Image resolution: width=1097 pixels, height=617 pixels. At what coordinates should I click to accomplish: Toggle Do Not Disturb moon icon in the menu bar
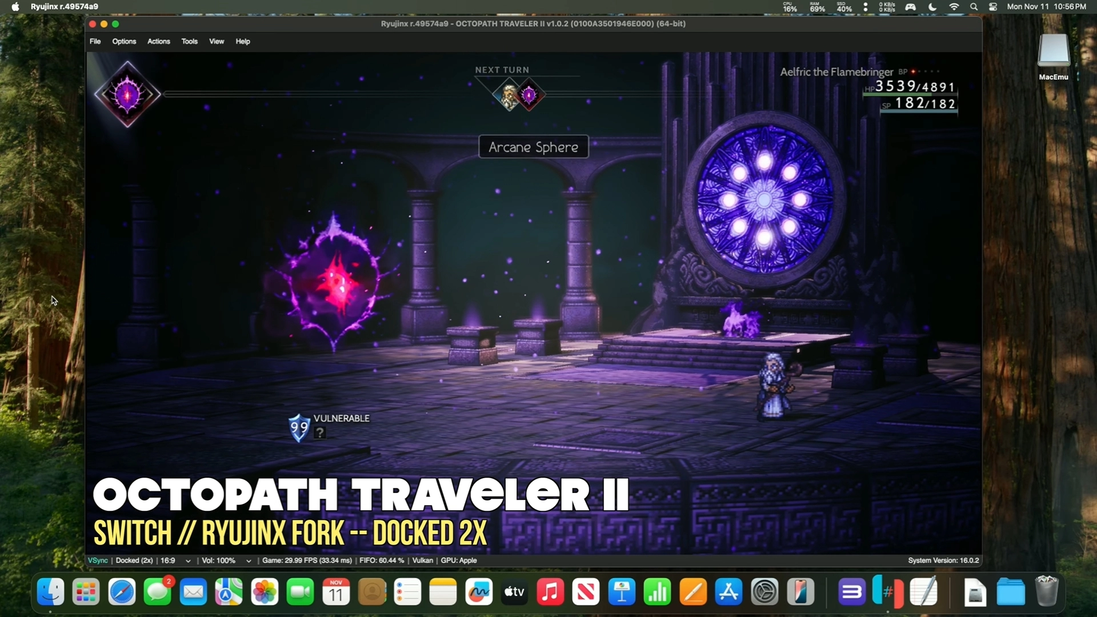932,7
